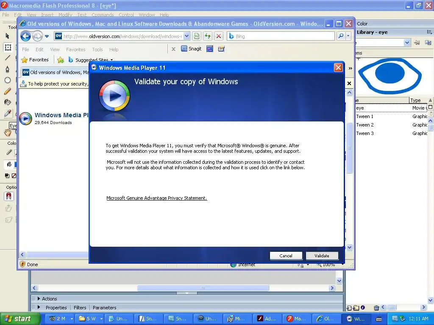Click the stroke color pencil icon
Image resolution: width=434 pixels, height=325 pixels.
(x=9, y=152)
